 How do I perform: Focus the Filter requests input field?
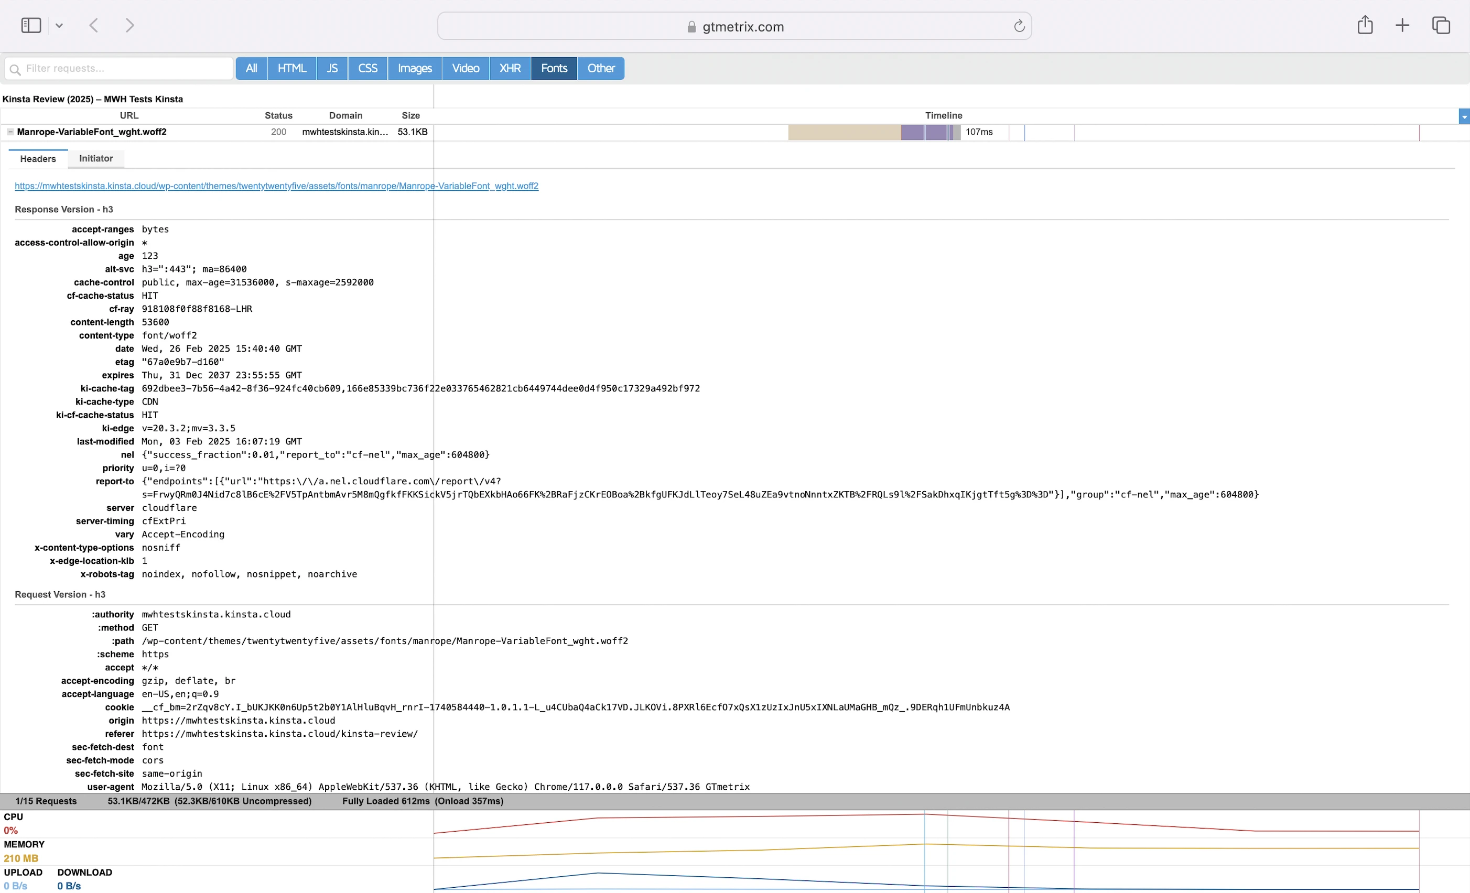(125, 69)
